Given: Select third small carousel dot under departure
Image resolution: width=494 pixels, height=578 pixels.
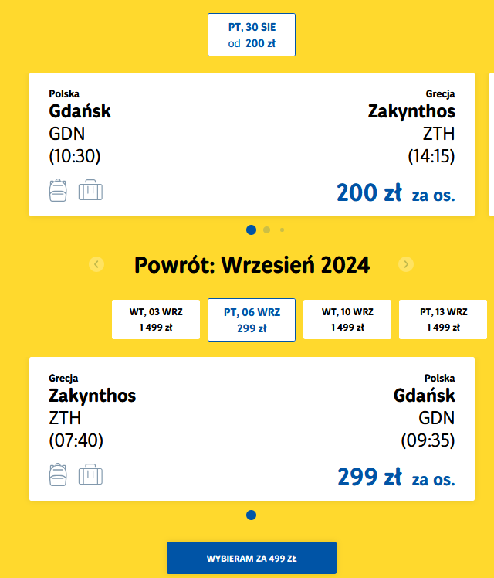Looking at the screenshot, I should [x=282, y=230].
